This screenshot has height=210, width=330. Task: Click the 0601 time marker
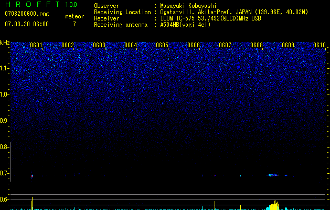click(36, 45)
